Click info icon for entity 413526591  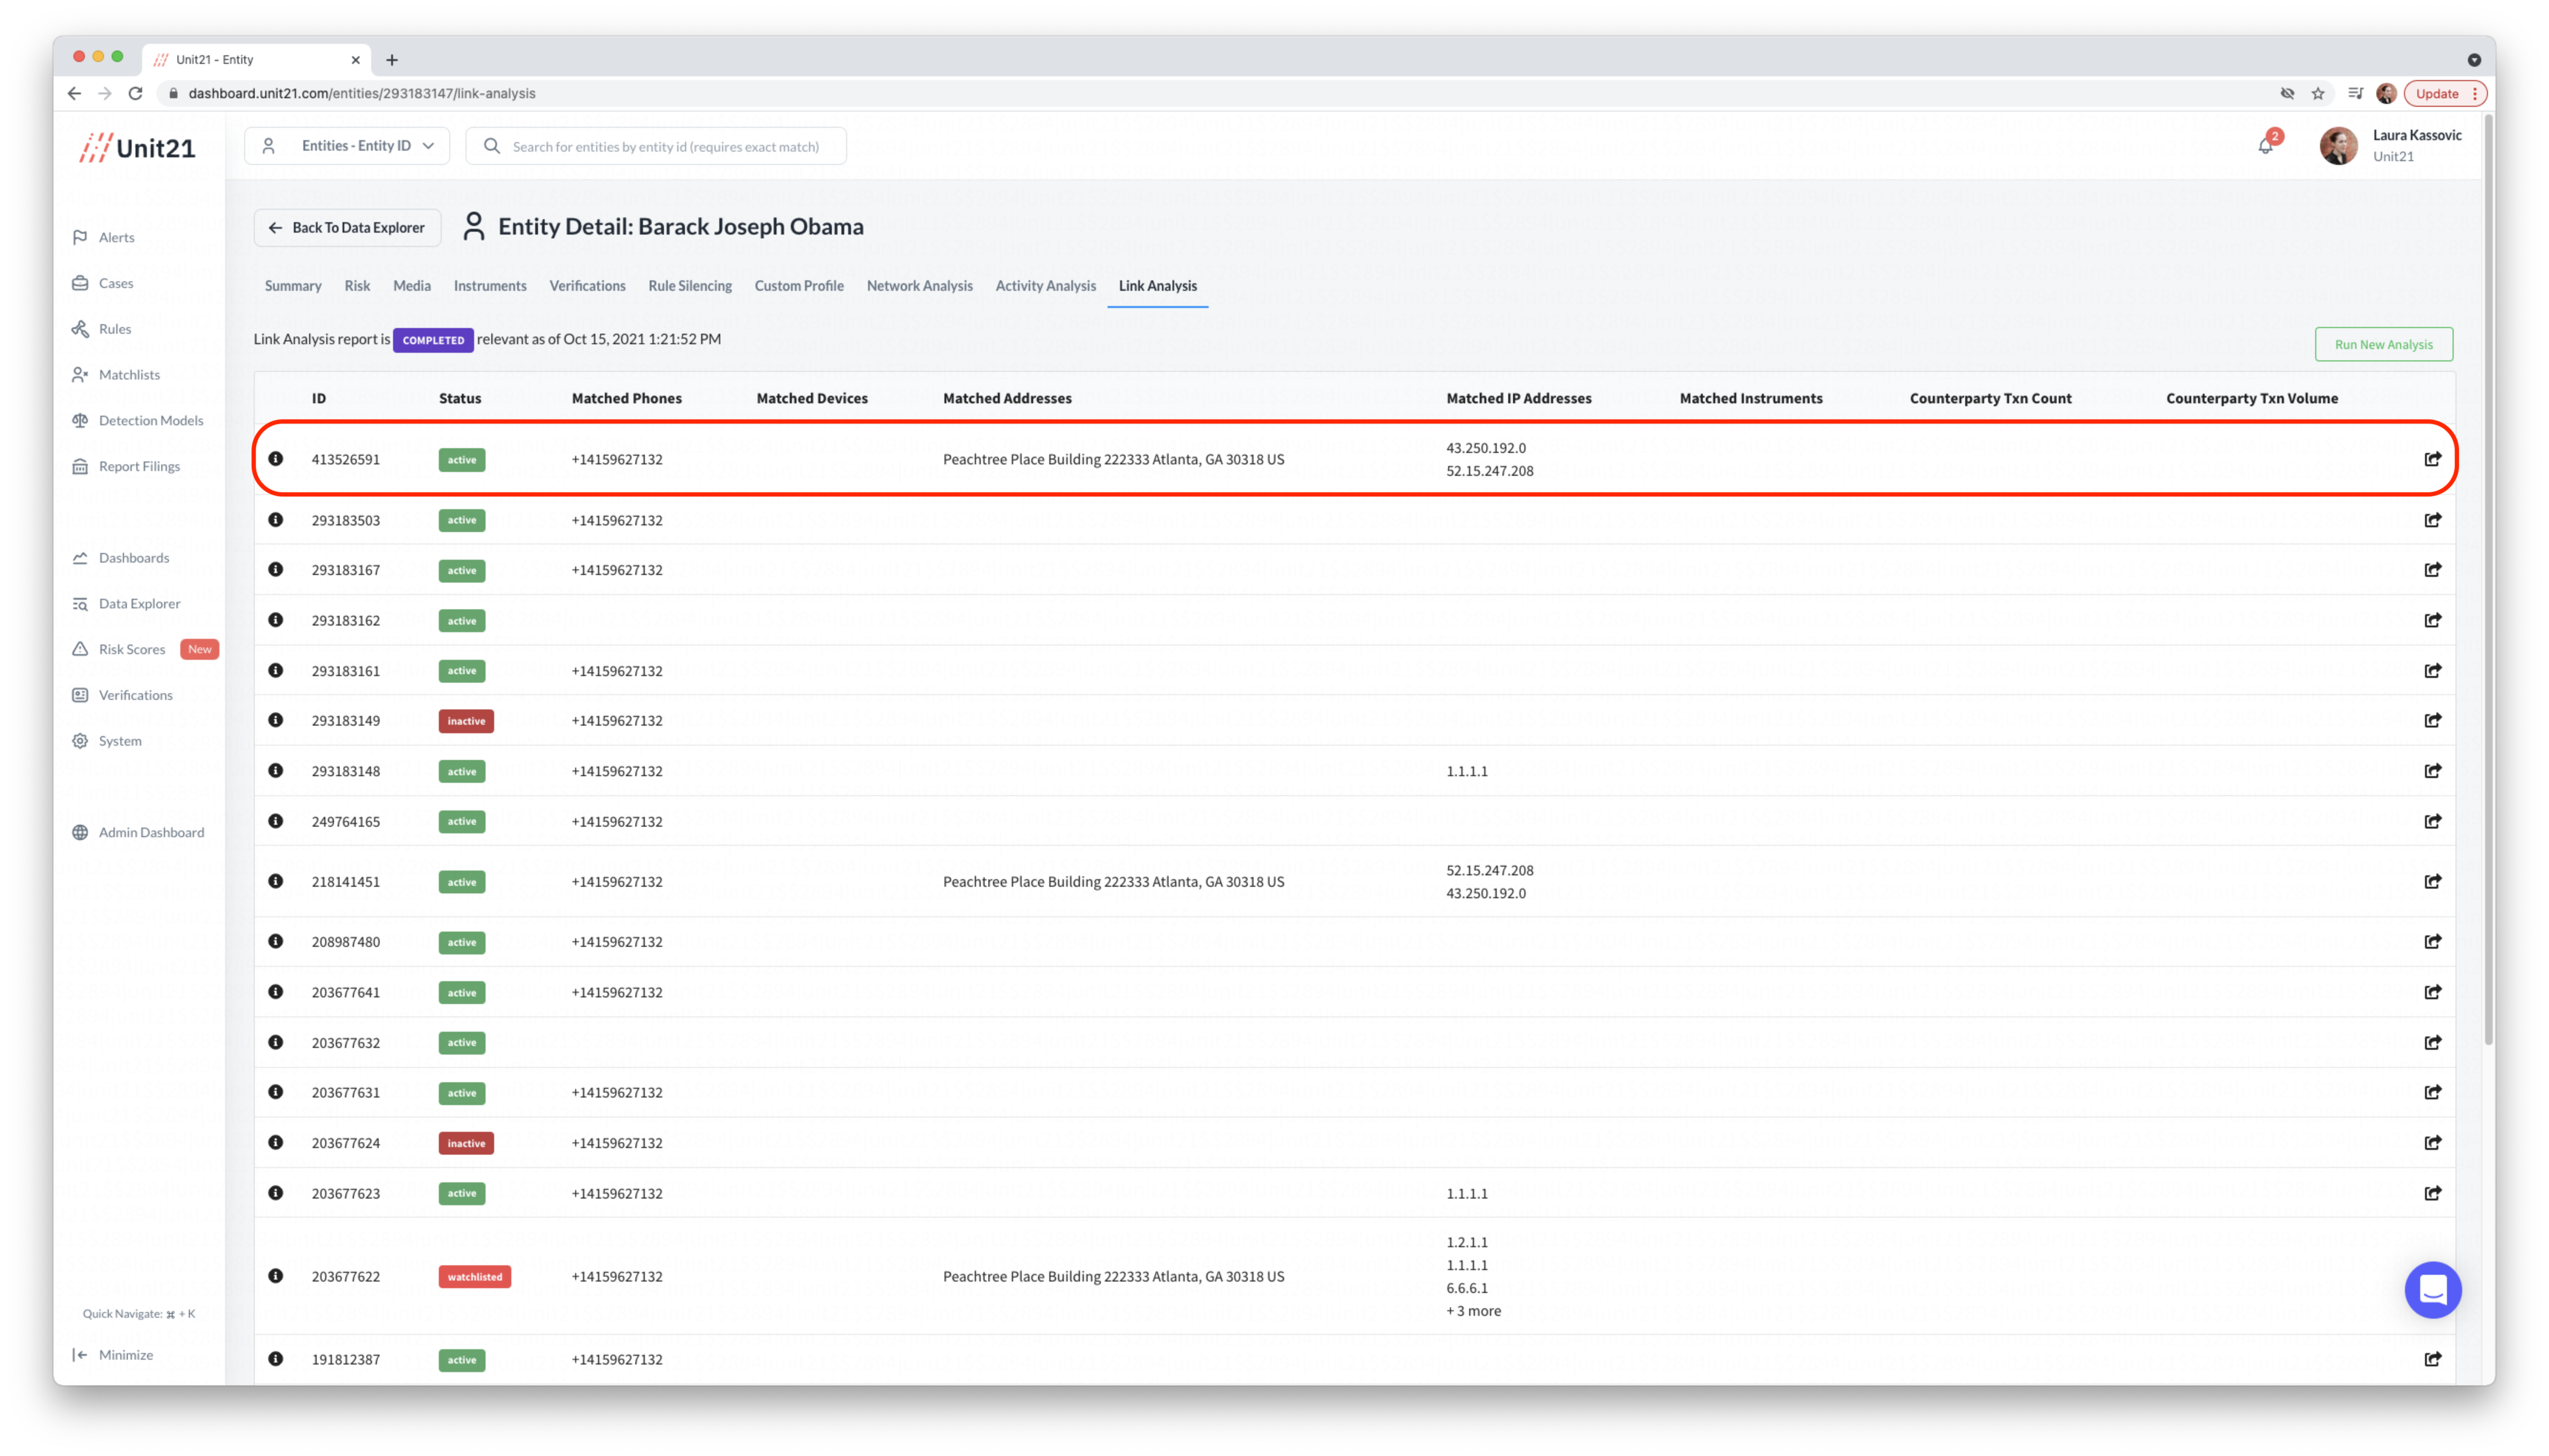[x=276, y=459]
